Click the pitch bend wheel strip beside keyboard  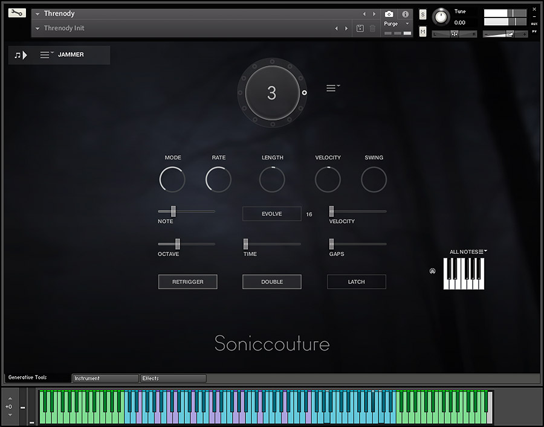(x=22, y=406)
